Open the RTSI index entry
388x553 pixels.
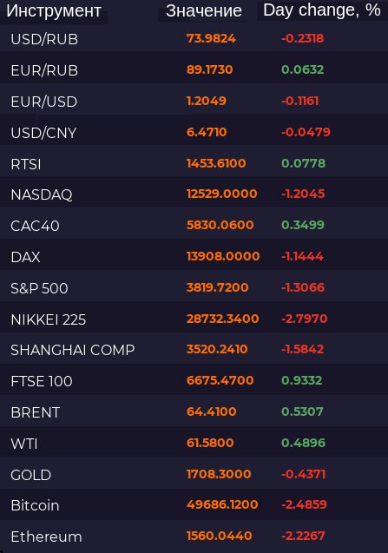pos(194,163)
